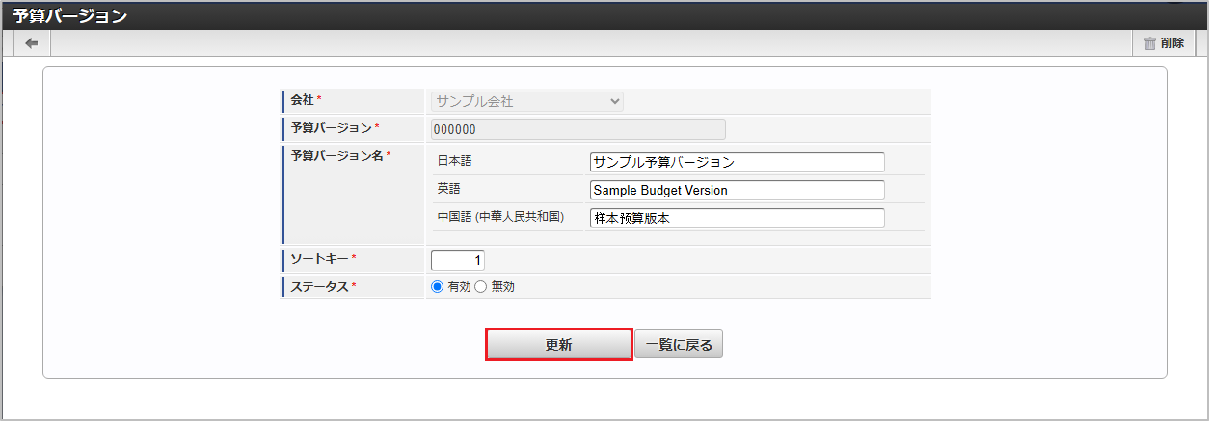
Task: Click the back arrow icon in toolbar
Action: coord(32,43)
